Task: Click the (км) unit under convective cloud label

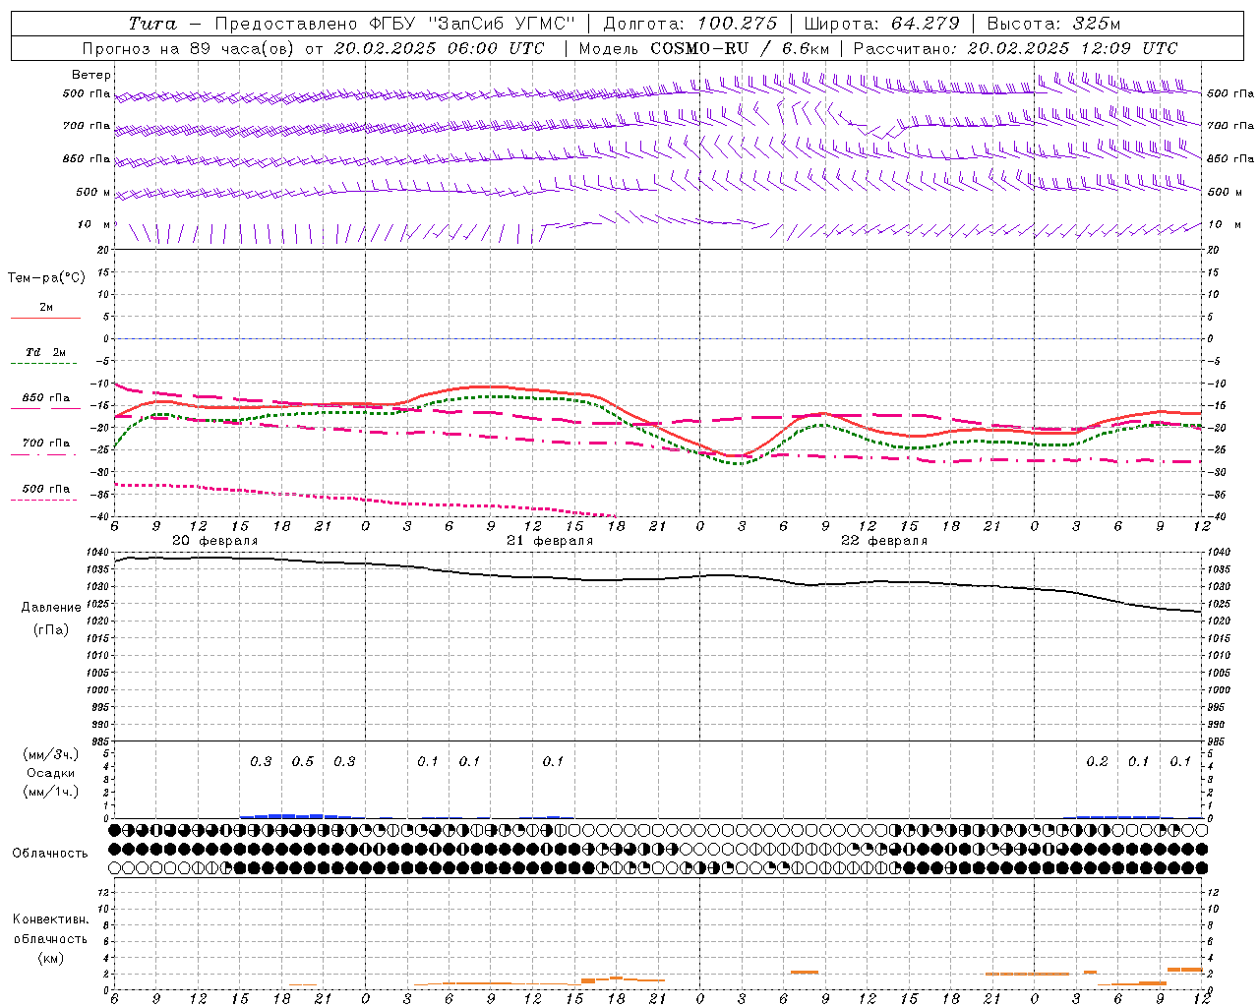Action: tap(51, 958)
